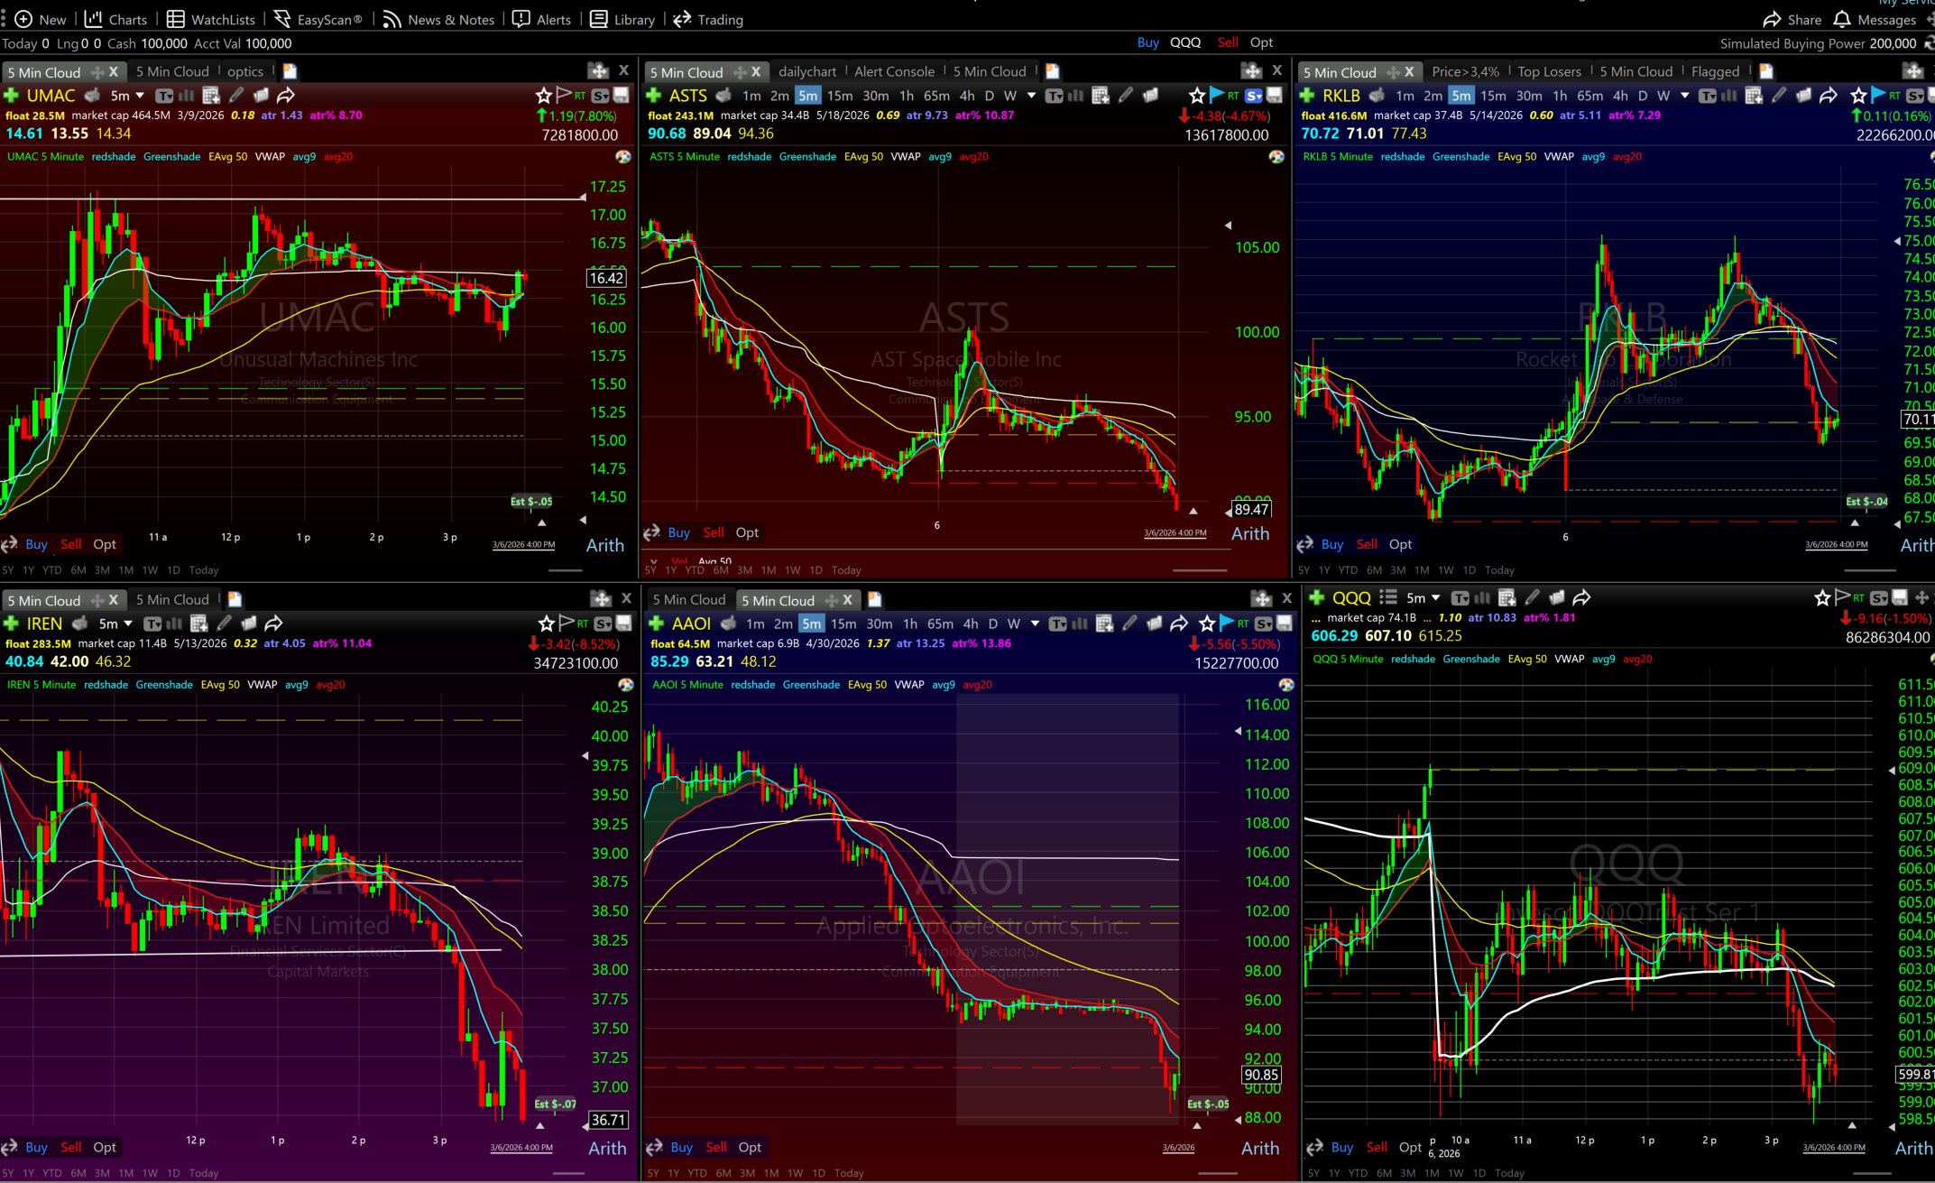
Task: Click the star favorite icon on the ASTS chart
Action: coord(1196,95)
